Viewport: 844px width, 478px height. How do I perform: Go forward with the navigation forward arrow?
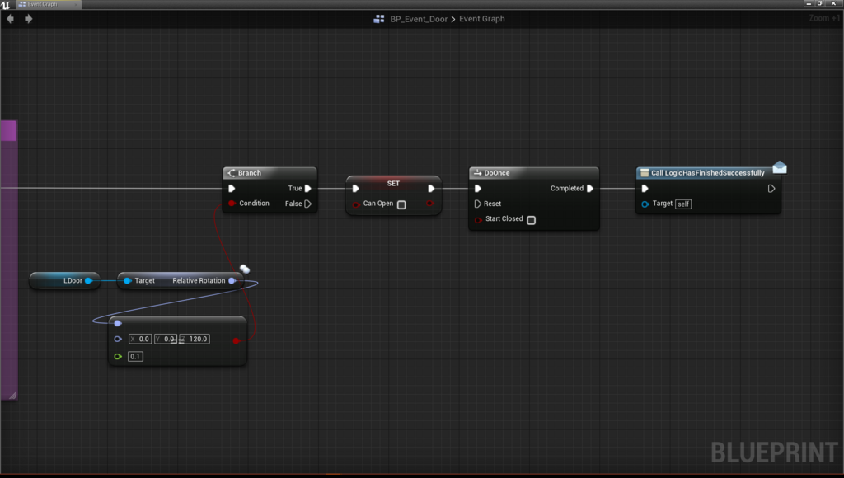pyautogui.click(x=29, y=19)
